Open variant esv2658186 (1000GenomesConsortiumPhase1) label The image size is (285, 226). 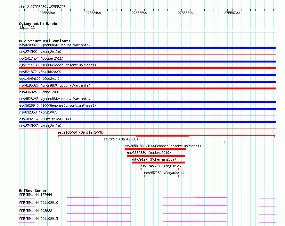163,146
